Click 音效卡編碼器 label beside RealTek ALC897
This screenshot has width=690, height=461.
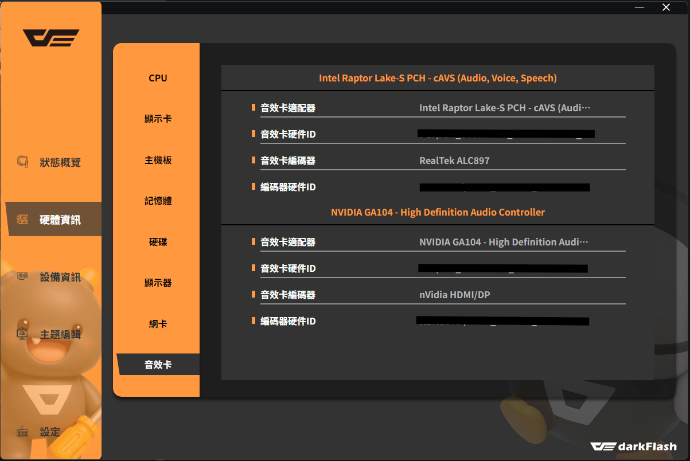(x=288, y=161)
